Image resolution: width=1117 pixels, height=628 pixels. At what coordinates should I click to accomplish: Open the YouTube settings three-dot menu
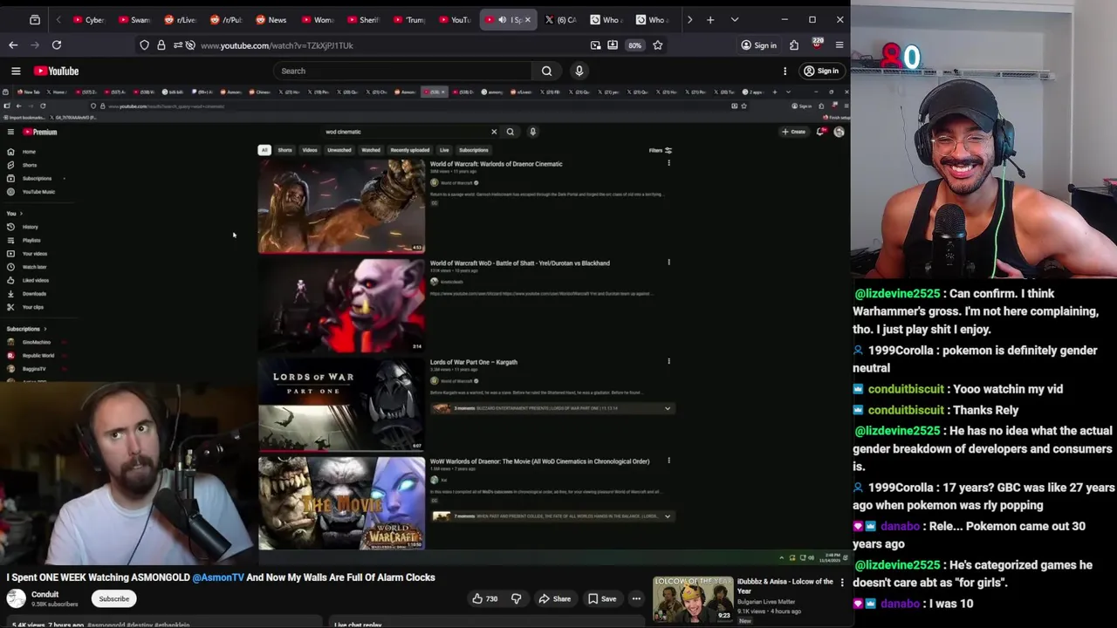pyautogui.click(x=785, y=71)
